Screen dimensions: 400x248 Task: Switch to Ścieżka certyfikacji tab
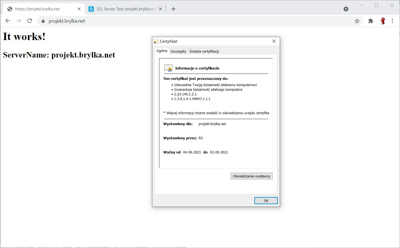click(x=204, y=51)
